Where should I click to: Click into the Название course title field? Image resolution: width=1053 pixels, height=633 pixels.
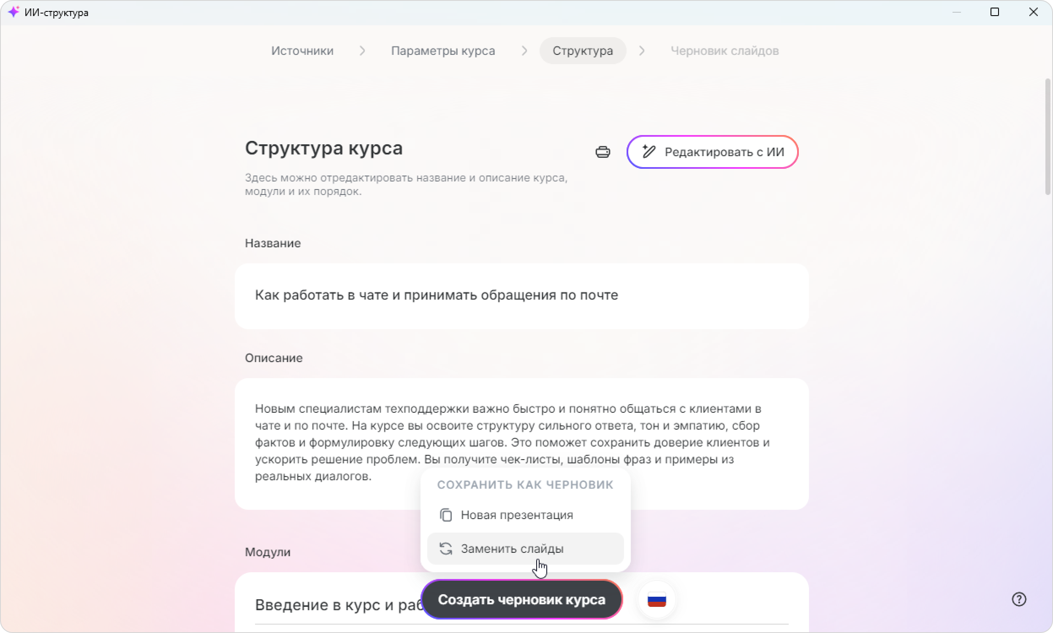[x=521, y=295]
